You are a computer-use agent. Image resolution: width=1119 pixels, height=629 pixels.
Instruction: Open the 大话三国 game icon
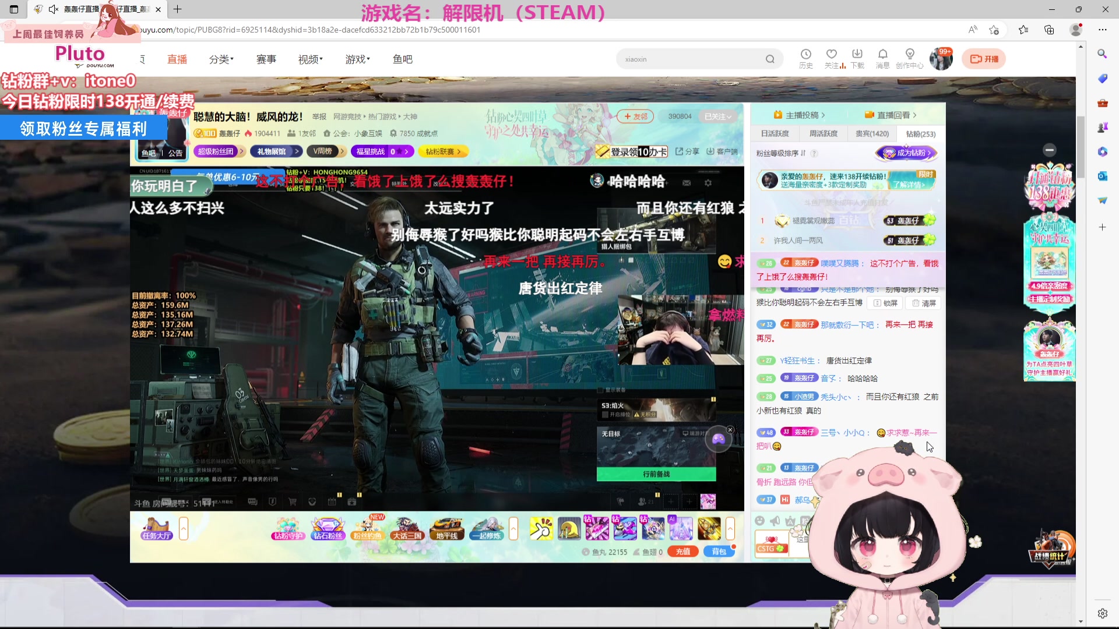(x=407, y=529)
